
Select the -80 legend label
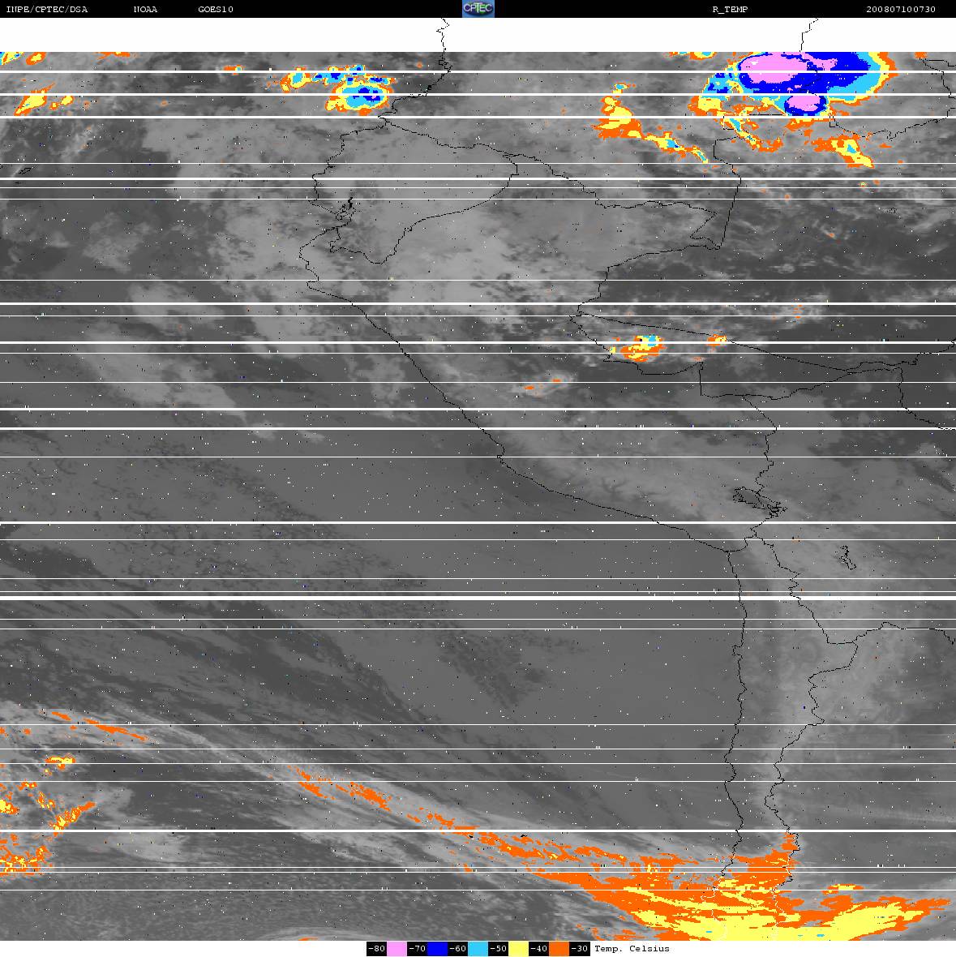[x=376, y=948]
